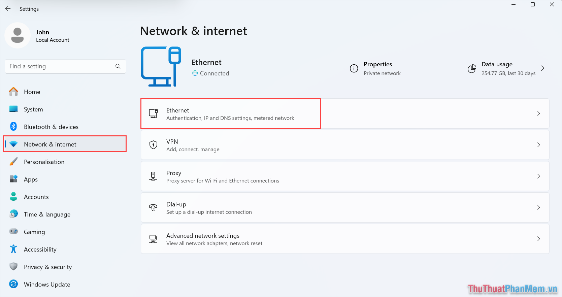The width and height of the screenshot is (562, 297).
Task: Expand the Proxy row with its arrow
Action: [538, 176]
